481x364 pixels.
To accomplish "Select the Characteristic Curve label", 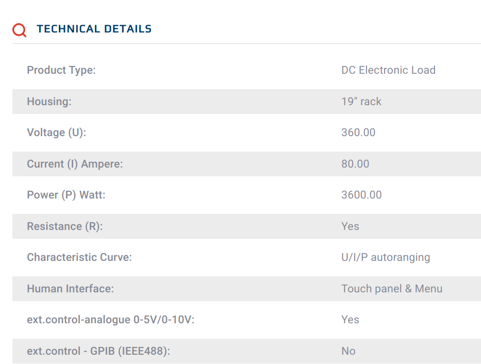I will 79,257.
